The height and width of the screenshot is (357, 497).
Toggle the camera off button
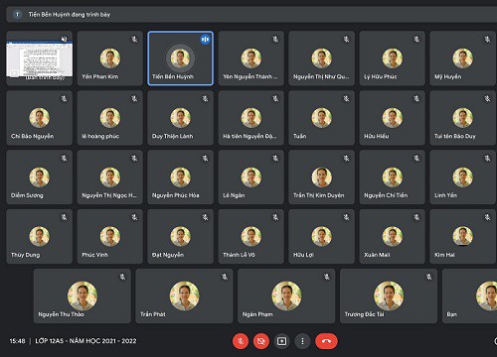pyautogui.click(x=261, y=341)
